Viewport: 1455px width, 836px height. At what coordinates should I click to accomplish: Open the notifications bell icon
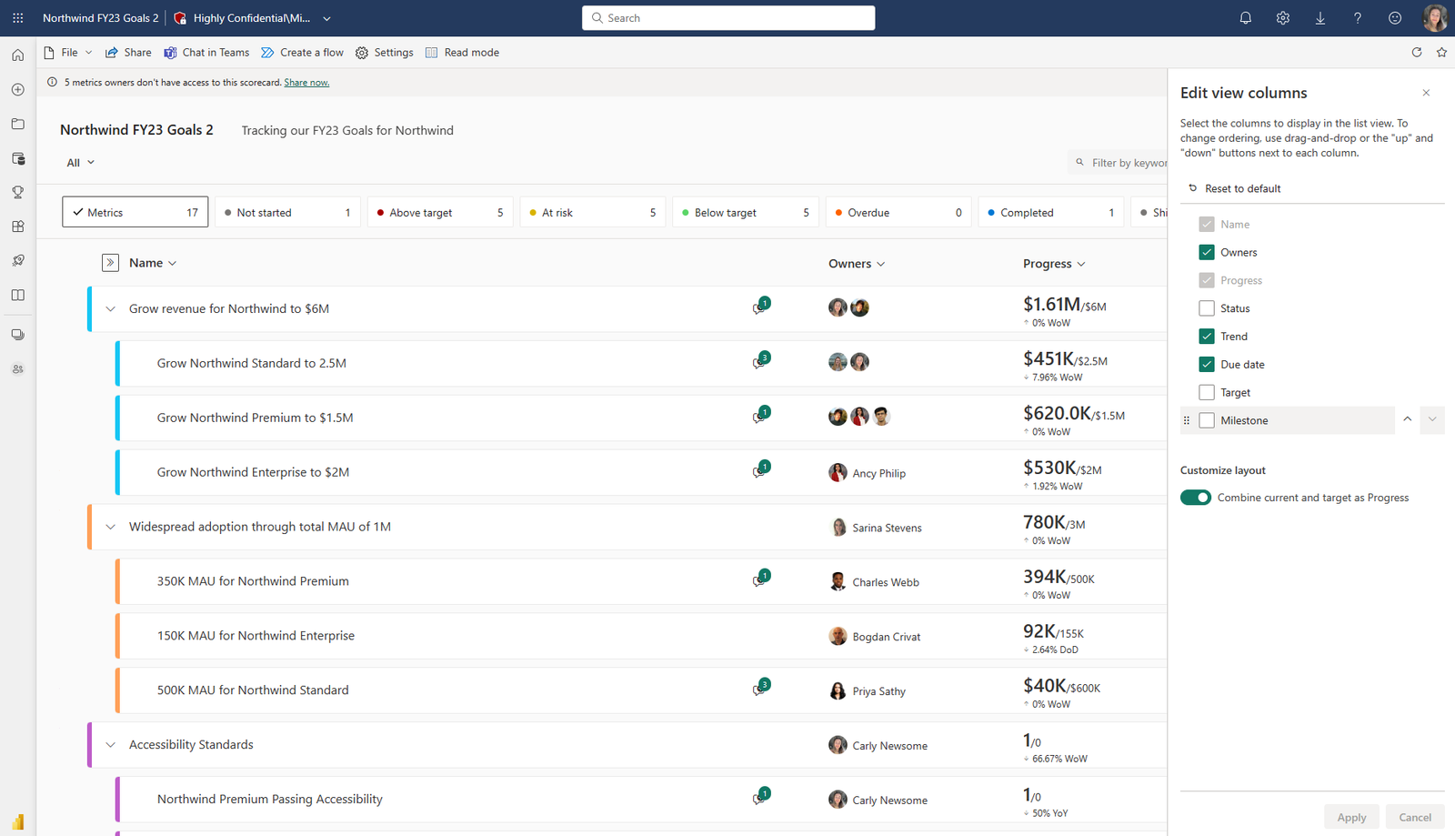[x=1245, y=18]
